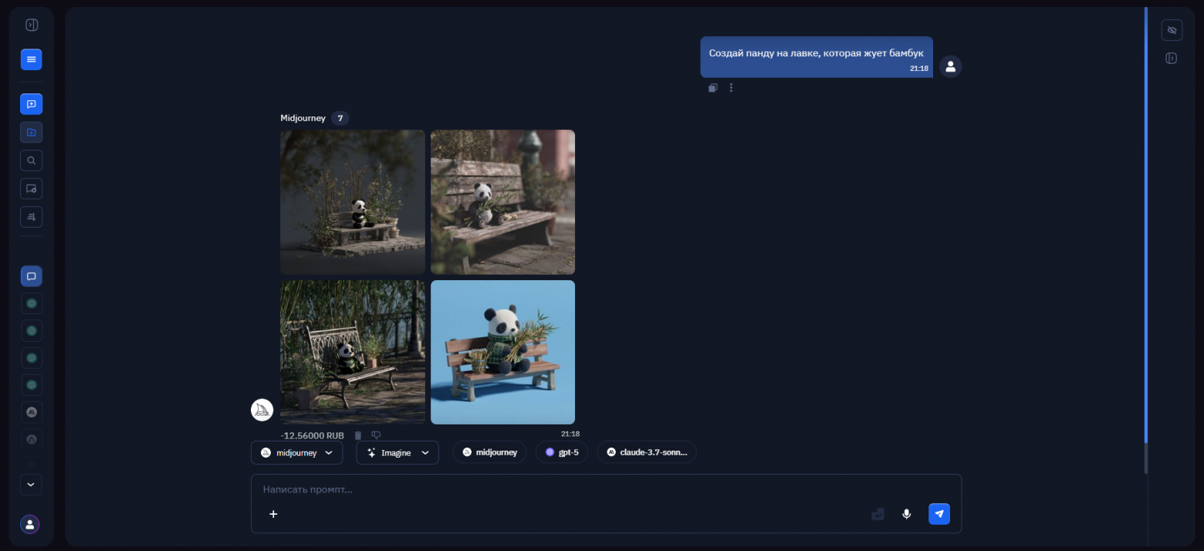Click the plus icon to attach a file

tap(273, 514)
